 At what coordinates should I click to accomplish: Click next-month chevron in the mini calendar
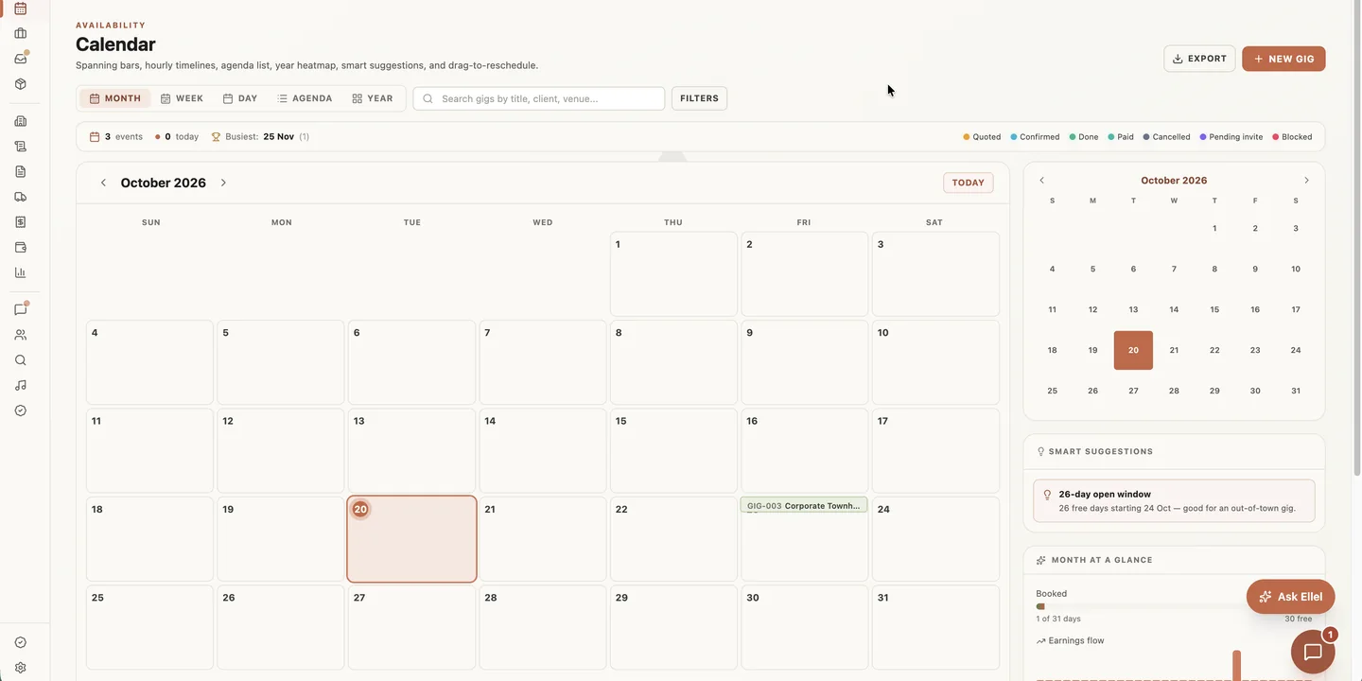tap(1306, 181)
